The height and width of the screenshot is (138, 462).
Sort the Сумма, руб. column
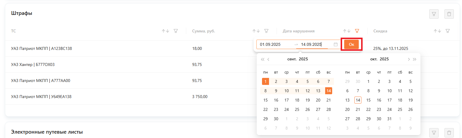[x=256, y=31]
